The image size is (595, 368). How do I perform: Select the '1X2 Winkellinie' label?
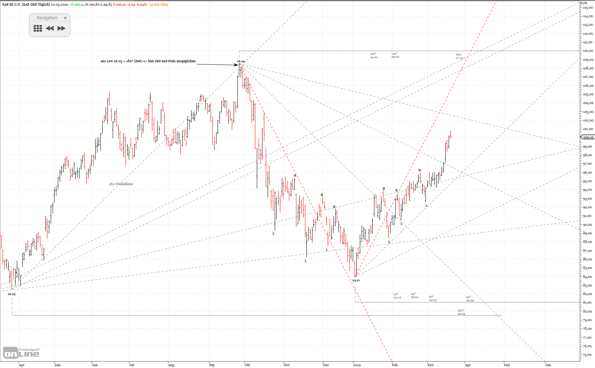(x=121, y=184)
